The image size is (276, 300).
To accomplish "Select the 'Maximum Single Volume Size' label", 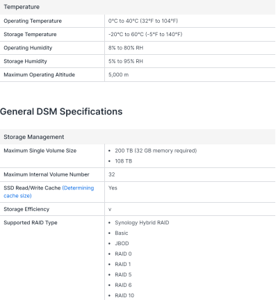I will pos(40,151).
